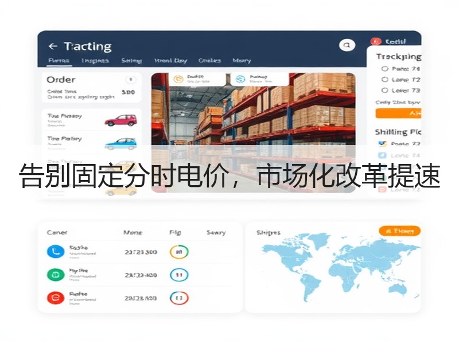The height and width of the screenshot is (344, 459).
Task: Click the orange button in Tracking panel
Action: pos(398,113)
